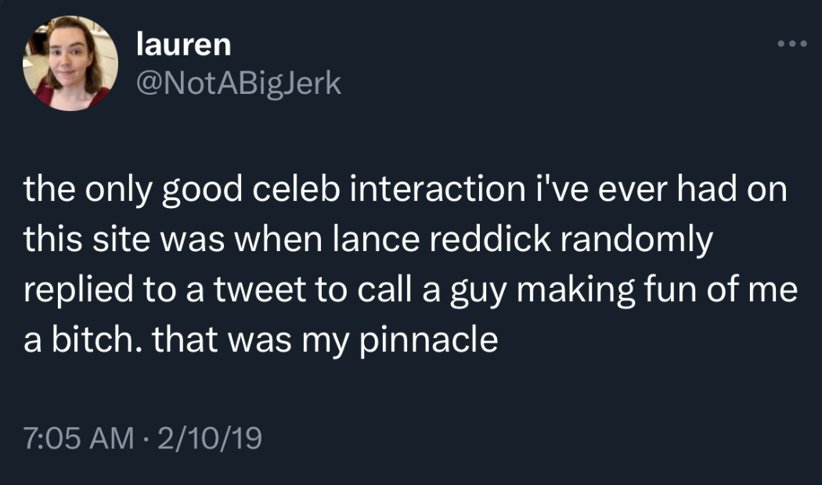
Task: Click the @NotABigJerk handle
Action: tap(239, 82)
